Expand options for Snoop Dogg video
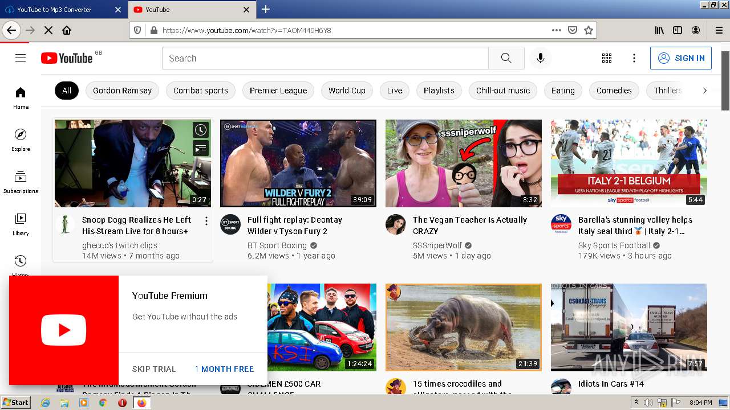Image resolution: width=730 pixels, height=410 pixels. [206, 221]
